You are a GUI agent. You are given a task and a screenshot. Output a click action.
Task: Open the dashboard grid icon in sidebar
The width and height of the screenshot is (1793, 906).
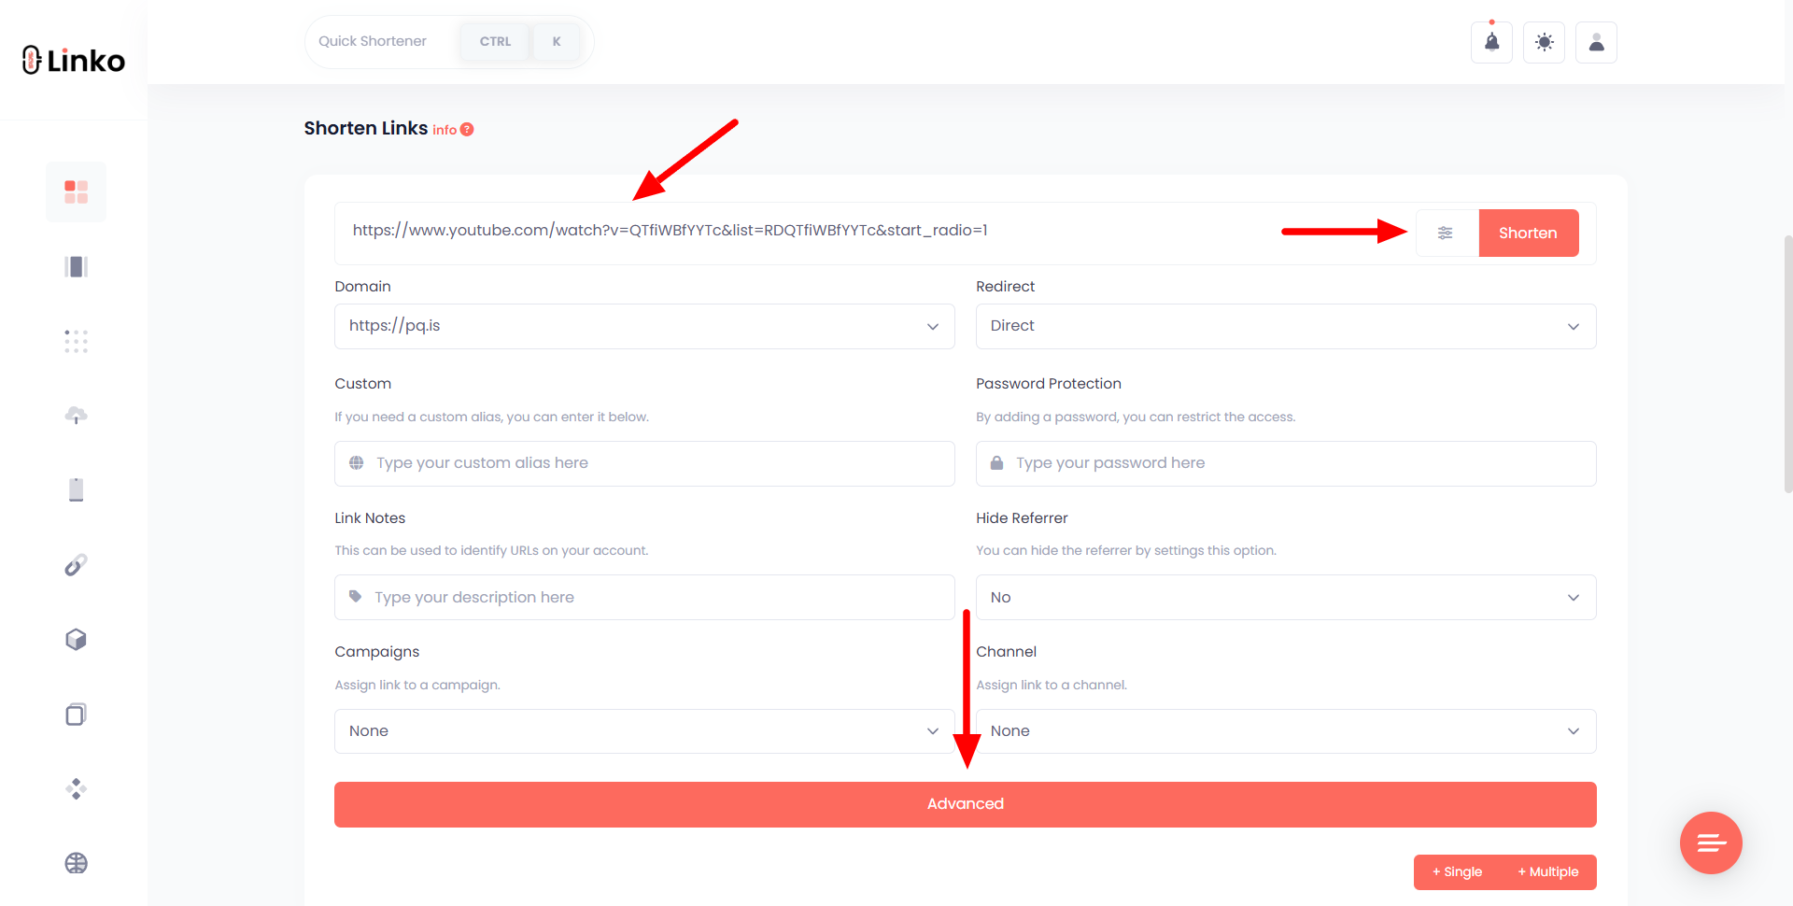76,191
